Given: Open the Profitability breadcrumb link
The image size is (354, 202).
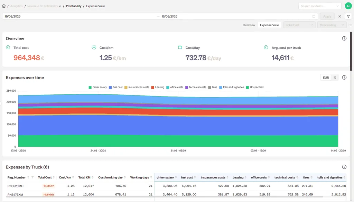Looking at the screenshot, I should [x=74, y=6].
